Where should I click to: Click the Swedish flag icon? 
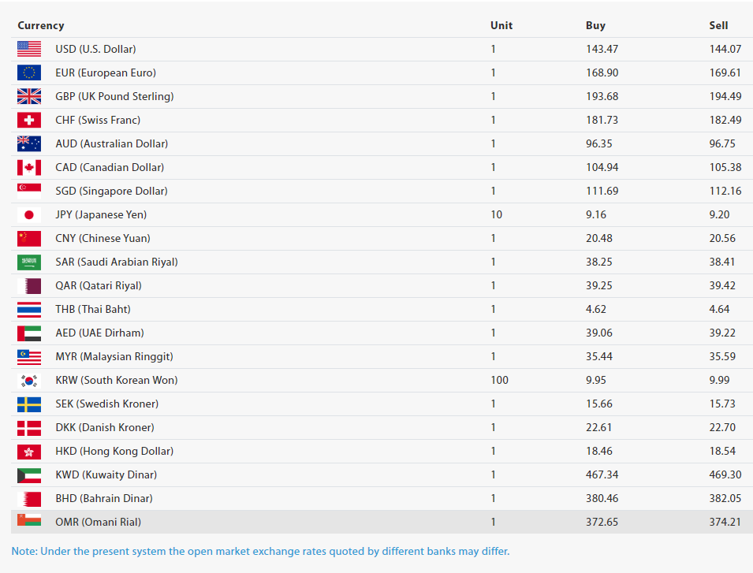click(28, 404)
